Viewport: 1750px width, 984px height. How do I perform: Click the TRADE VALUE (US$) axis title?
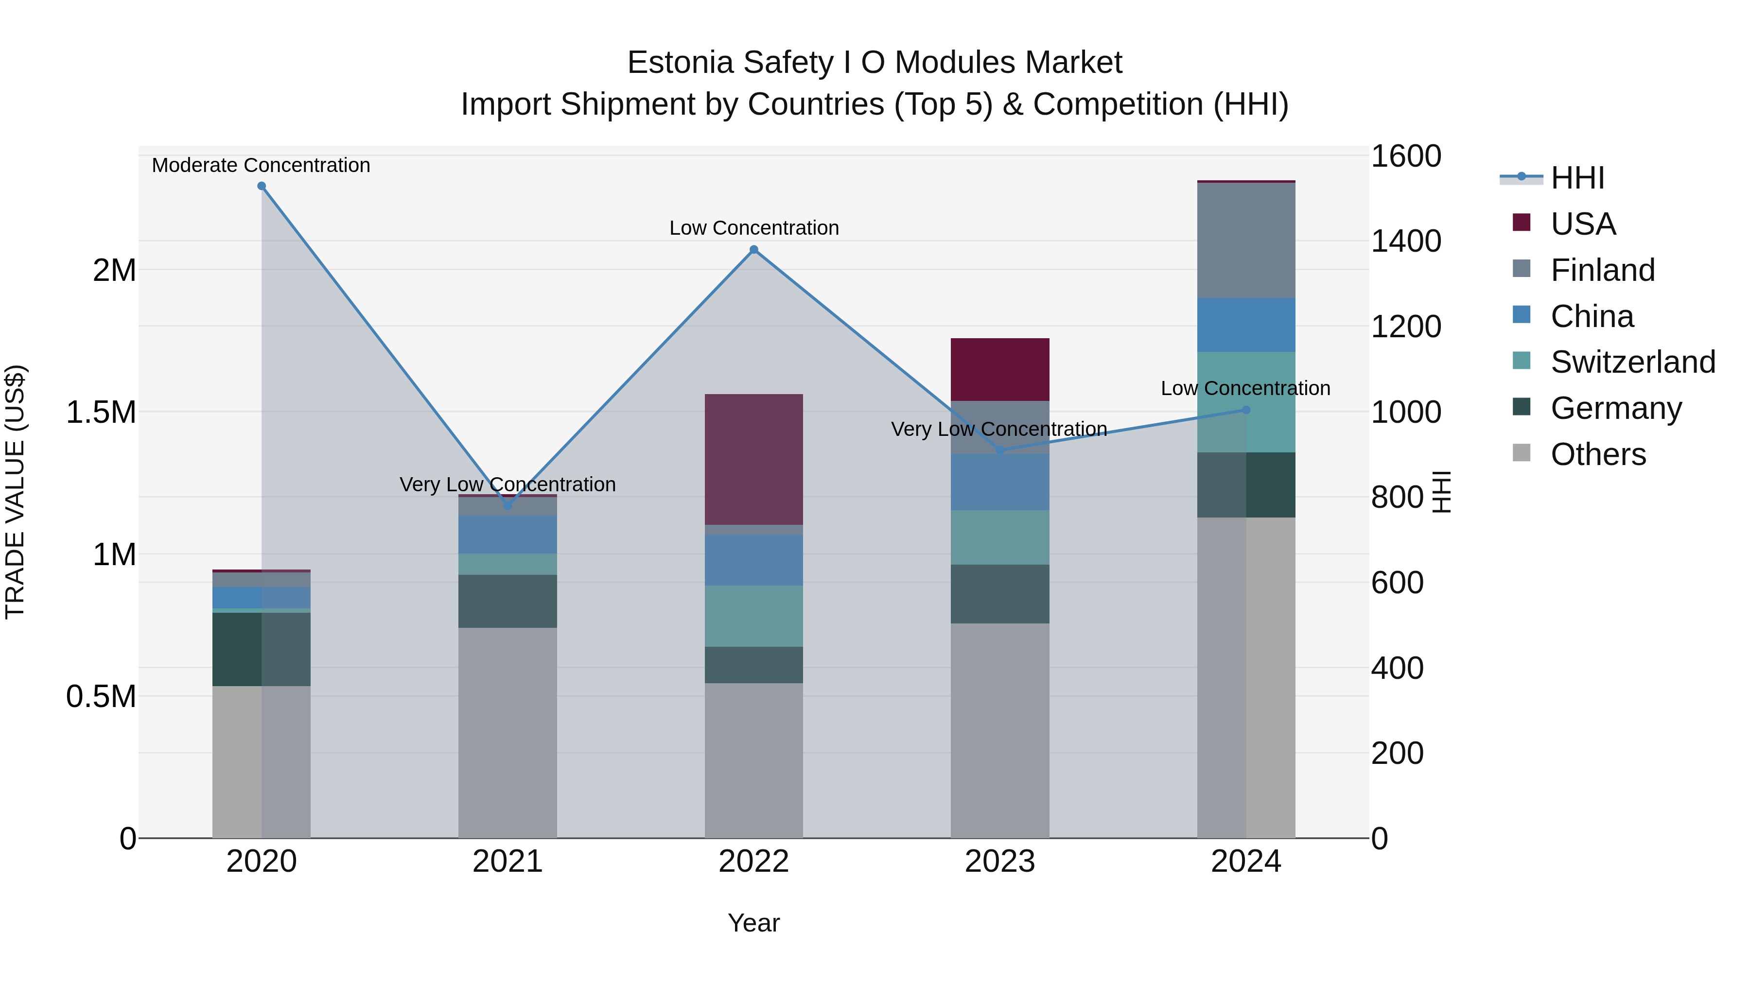coord(15,492)
